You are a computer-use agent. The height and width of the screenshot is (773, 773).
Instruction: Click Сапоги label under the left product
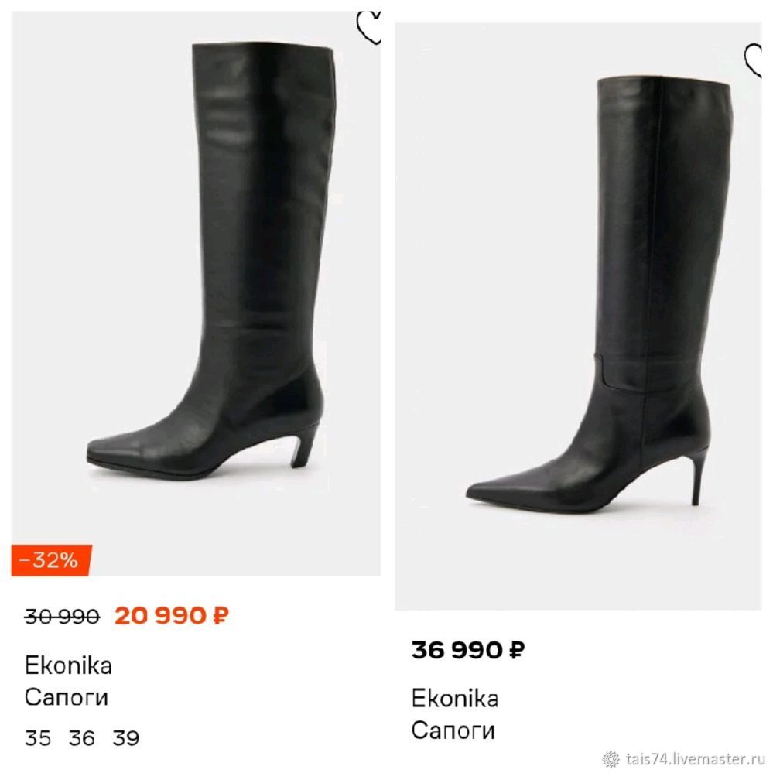pos(67,698)
